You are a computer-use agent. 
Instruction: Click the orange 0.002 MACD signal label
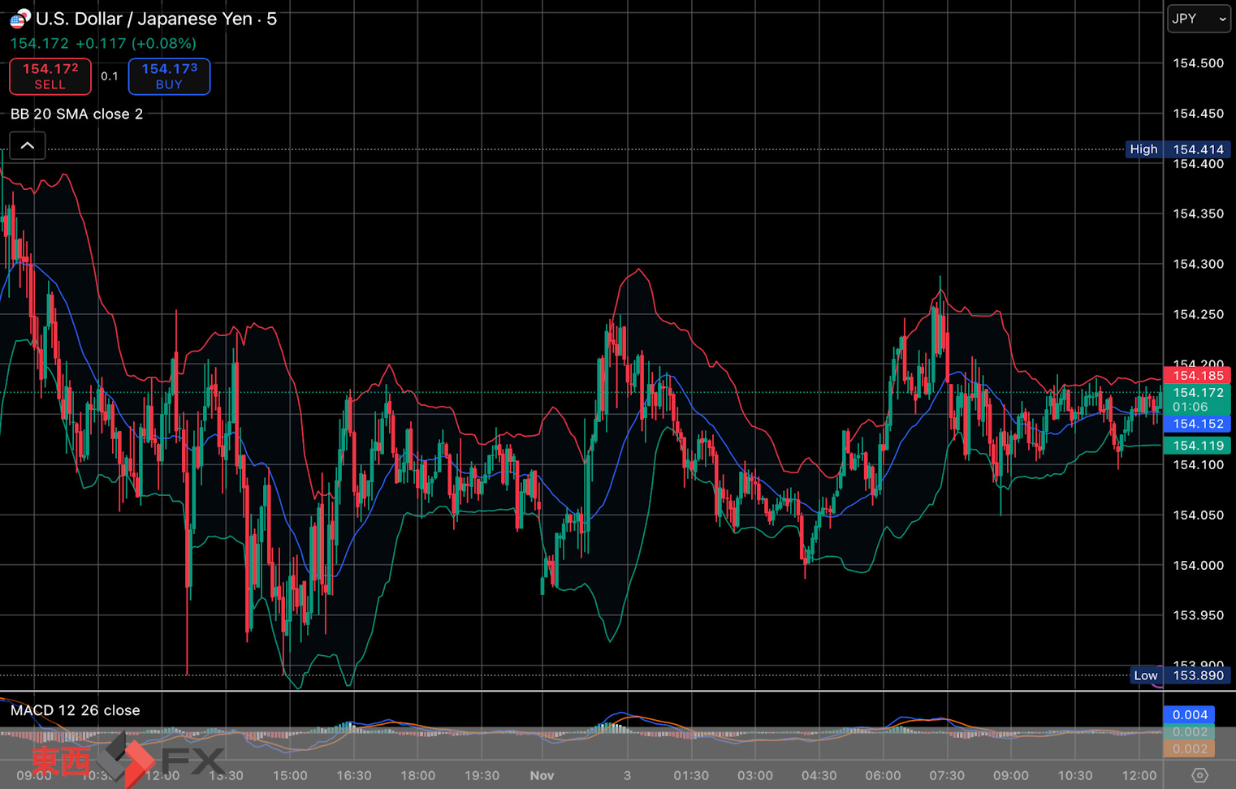tap(1190, 748)
